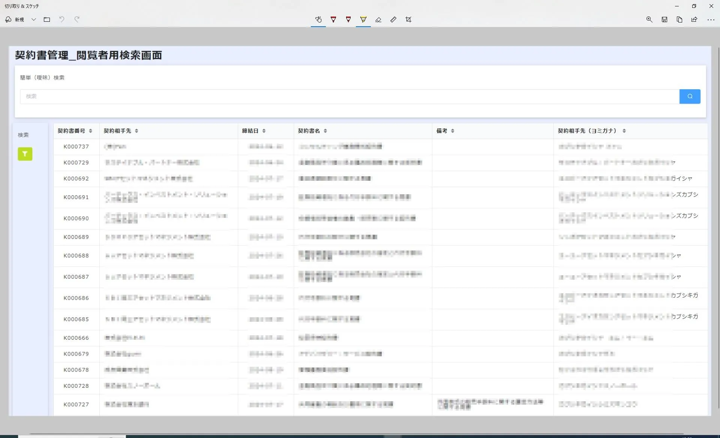
Task: Open the See more options menu
Action: coord(711,19)
